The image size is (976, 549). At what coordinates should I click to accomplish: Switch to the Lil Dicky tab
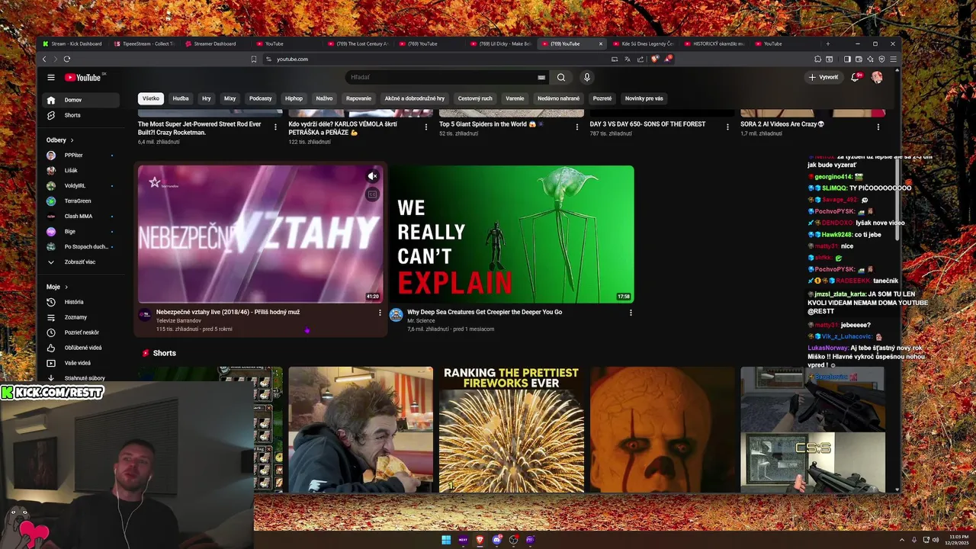click(500, 43)
